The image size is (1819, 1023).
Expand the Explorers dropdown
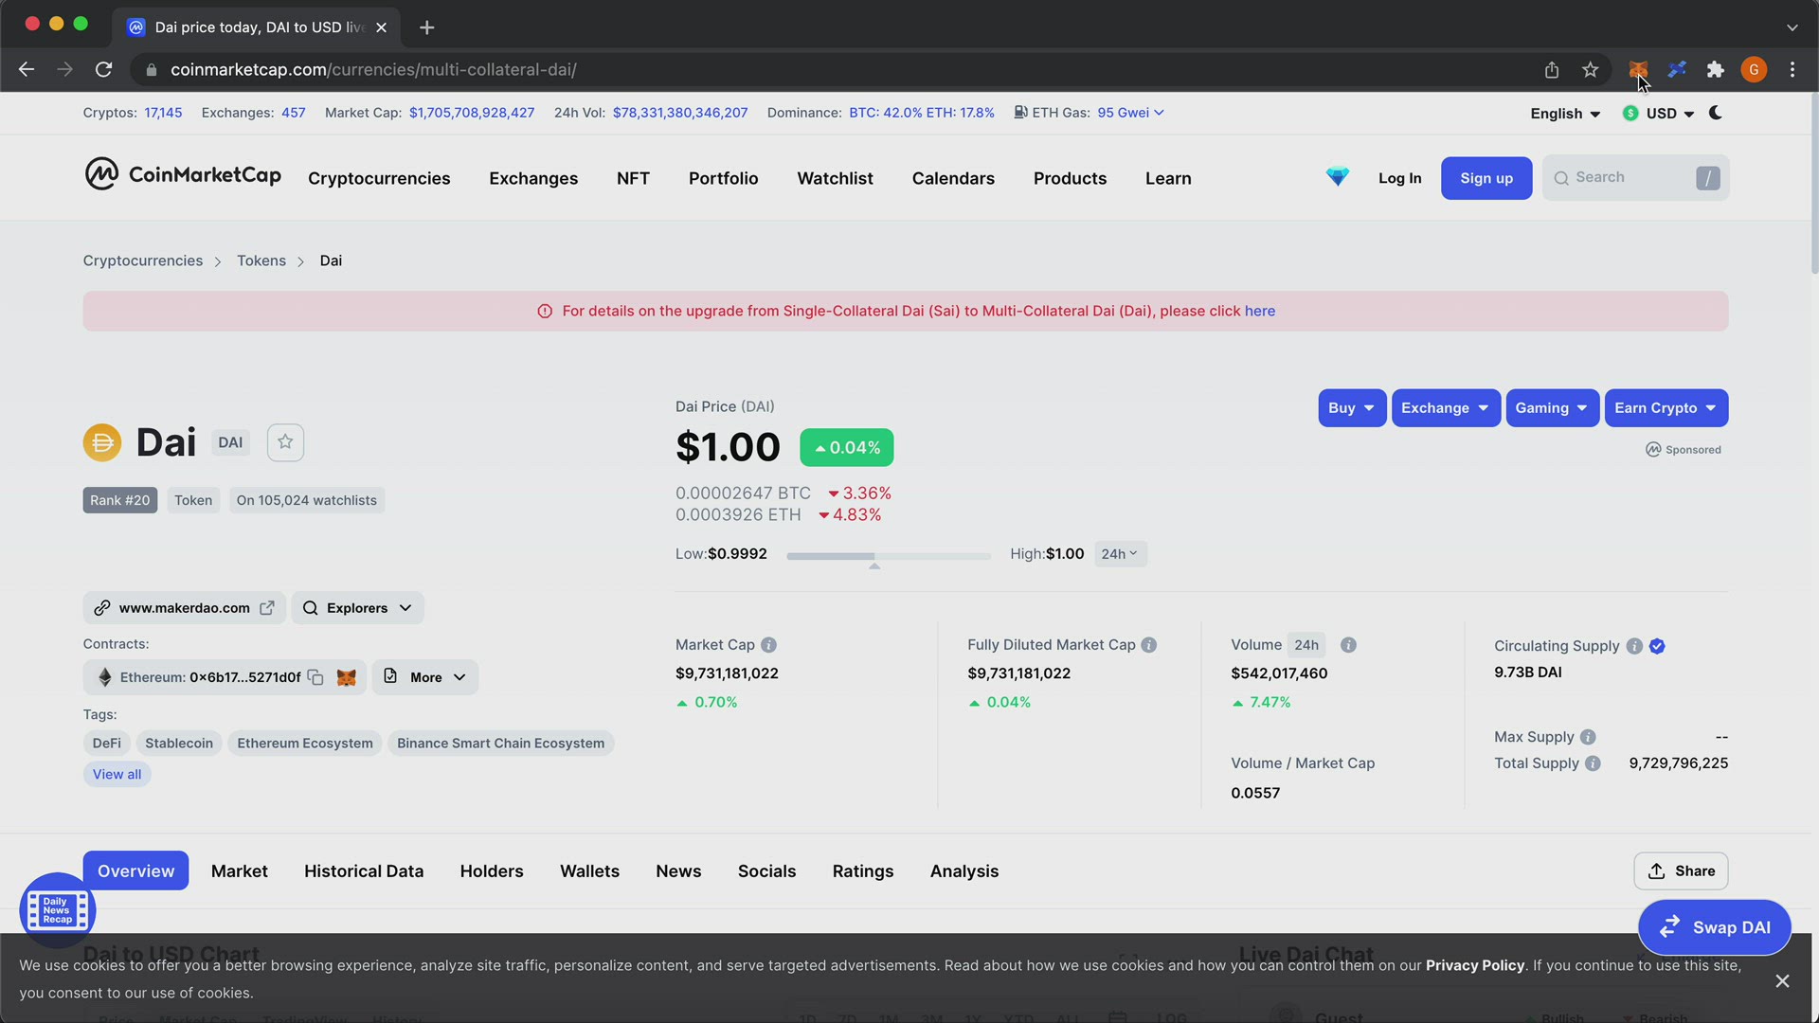358,608
